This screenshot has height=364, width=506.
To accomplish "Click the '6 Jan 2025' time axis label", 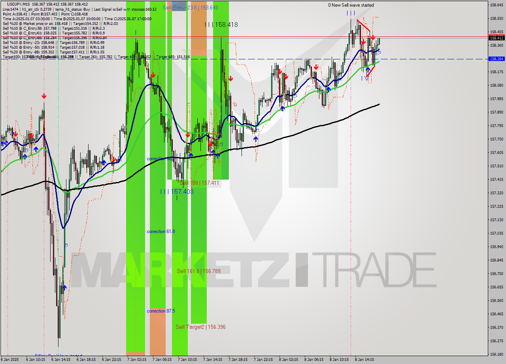I will 9,360.
